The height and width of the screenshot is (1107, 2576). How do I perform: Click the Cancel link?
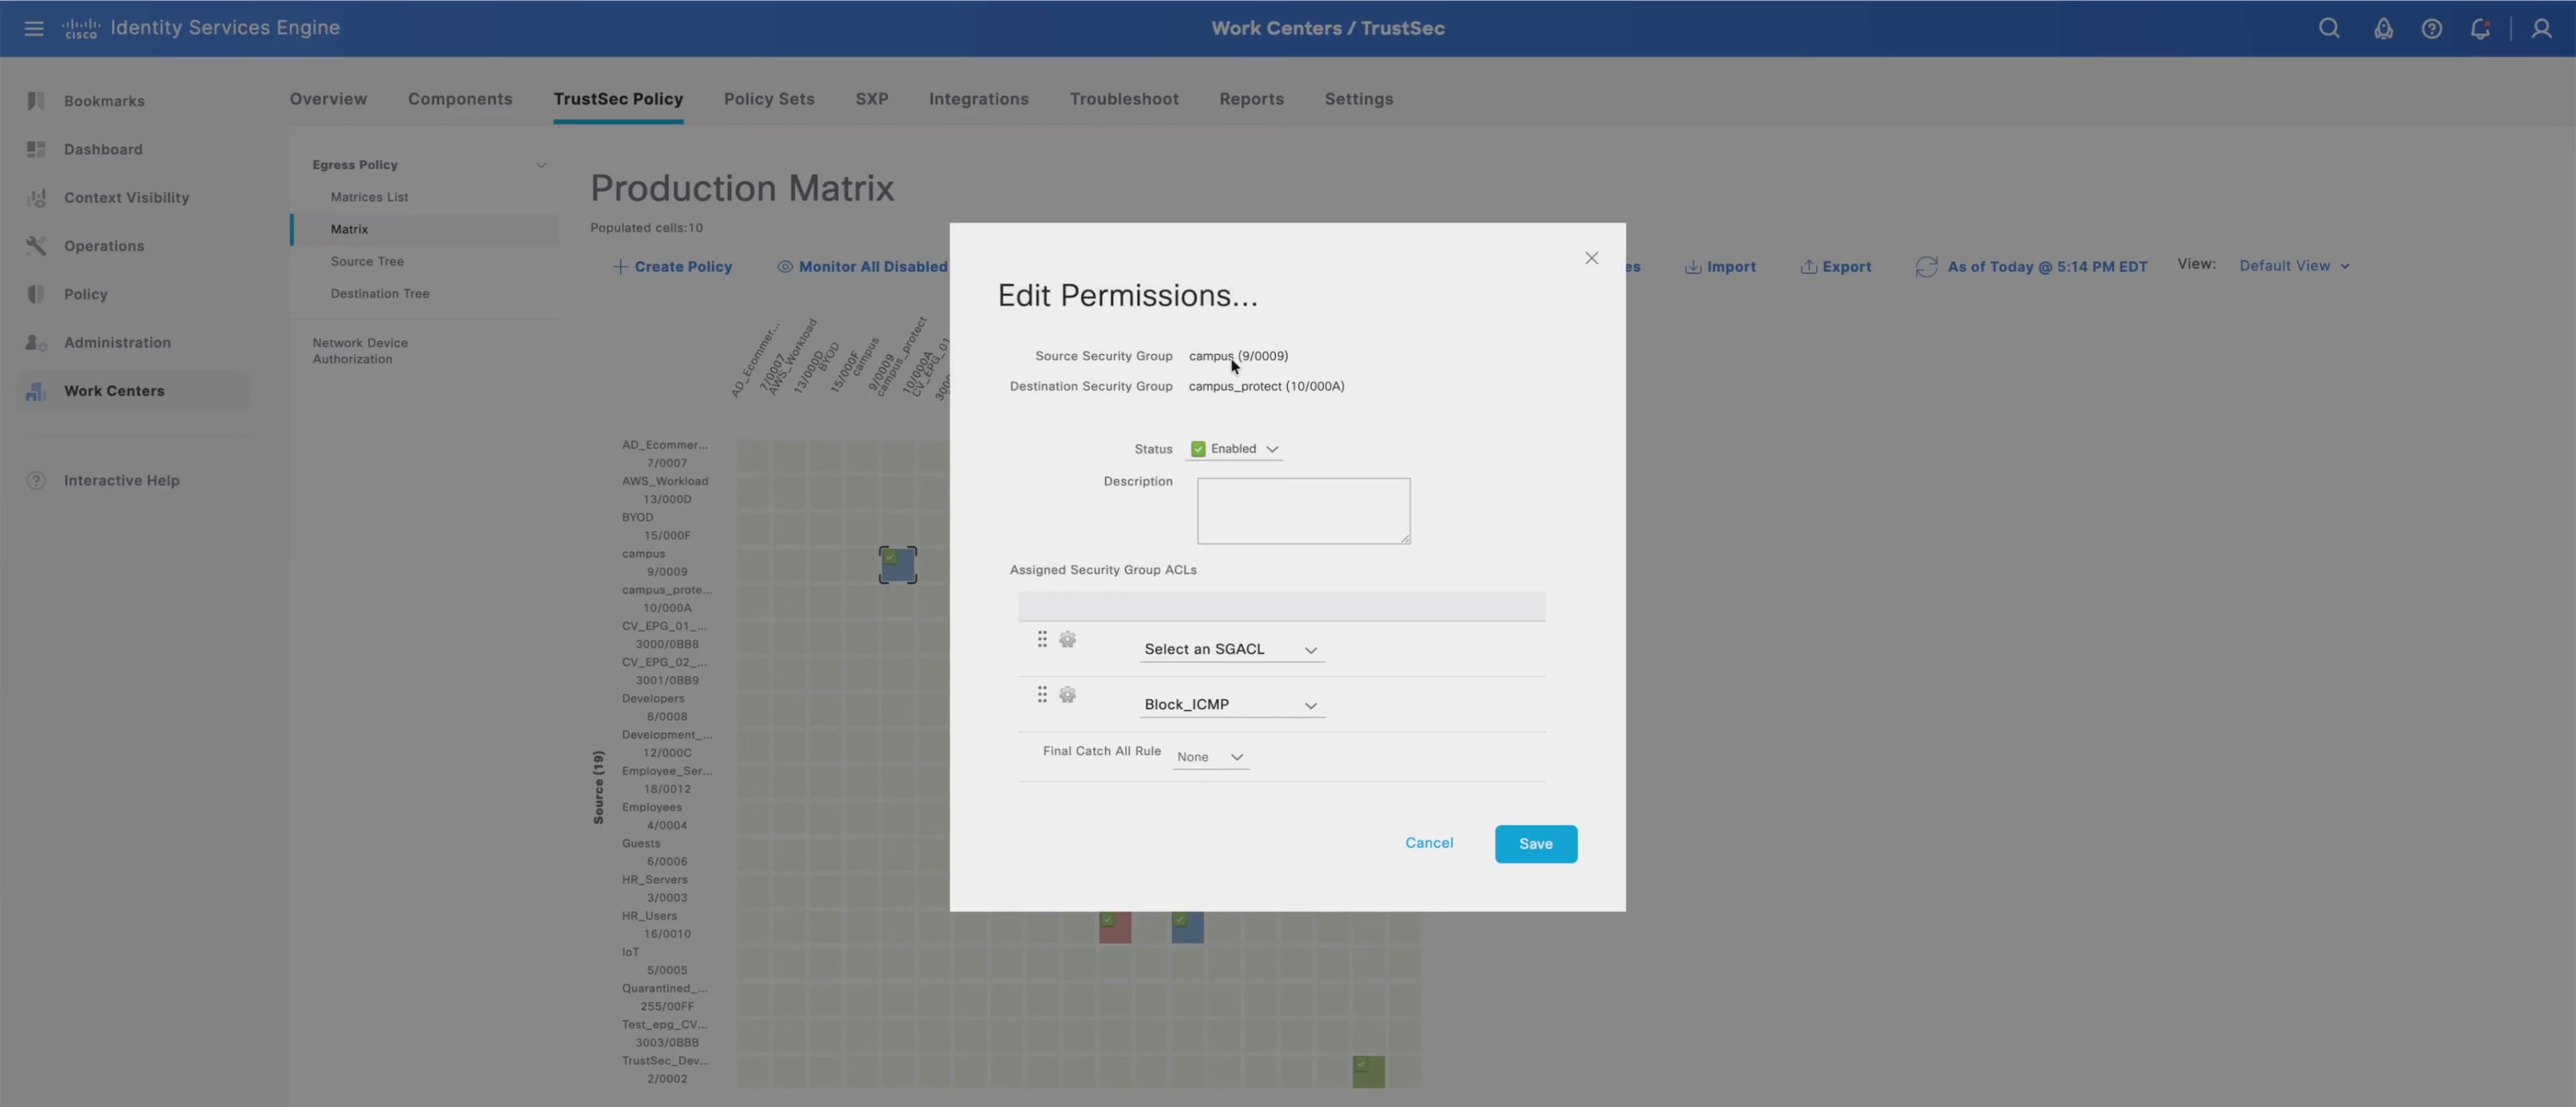tap(1429, 843)
